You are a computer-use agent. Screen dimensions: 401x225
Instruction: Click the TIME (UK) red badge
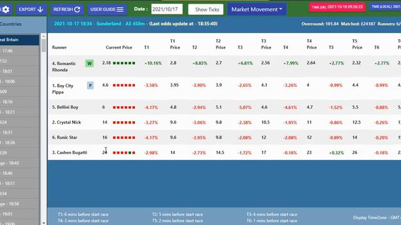337,7
